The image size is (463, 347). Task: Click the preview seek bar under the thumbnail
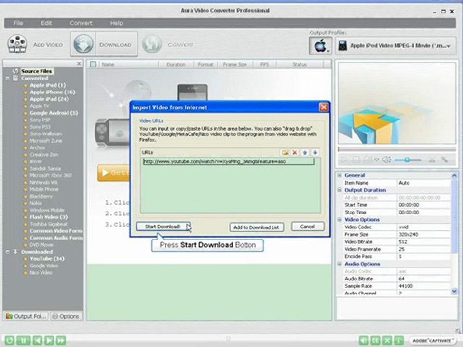click(x=396, y=149)
